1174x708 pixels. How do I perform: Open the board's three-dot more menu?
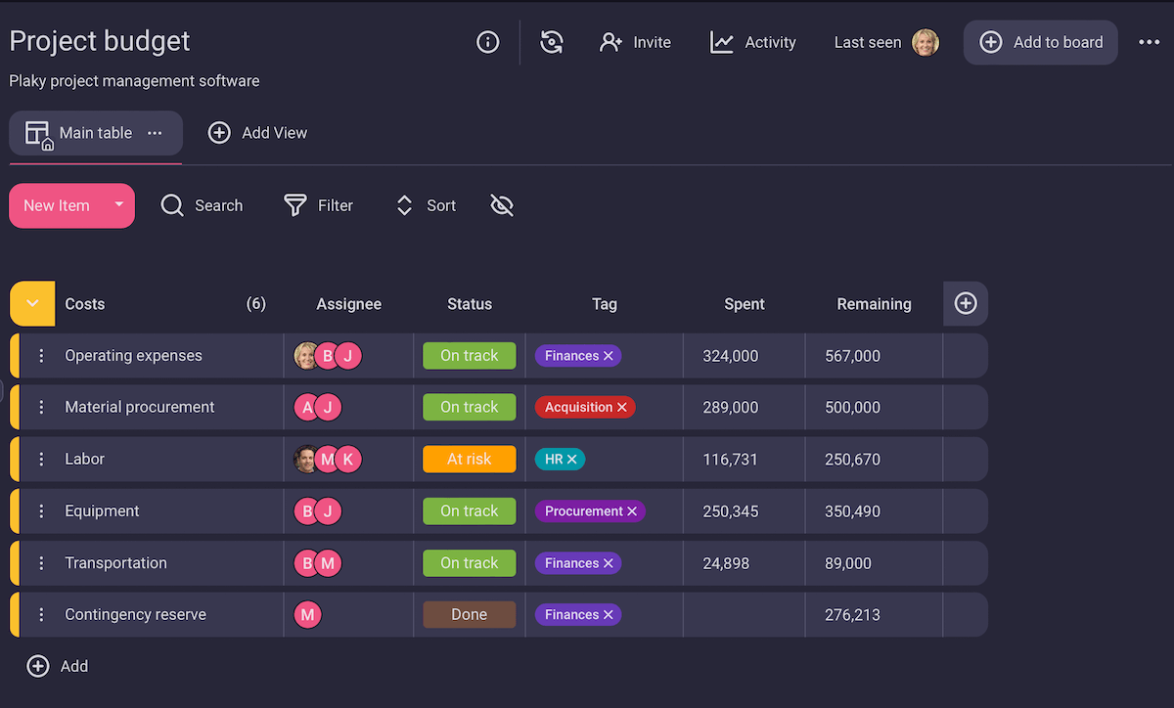1149,42
